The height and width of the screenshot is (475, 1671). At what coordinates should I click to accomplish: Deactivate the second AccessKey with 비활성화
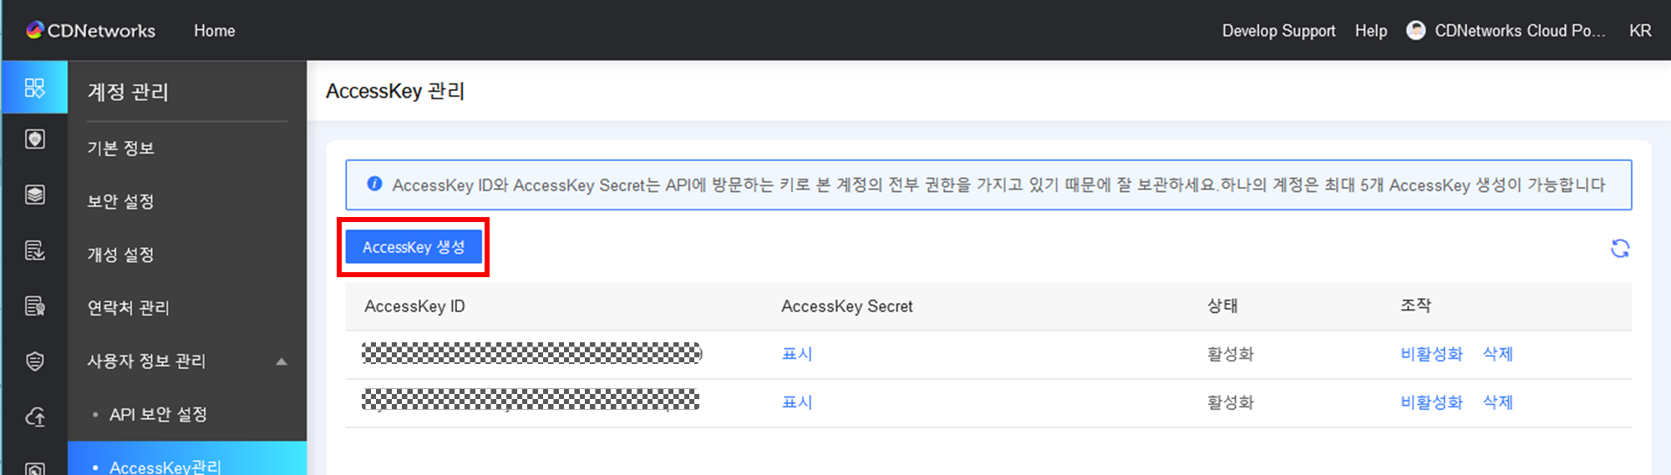click(x=1431, y=402)
